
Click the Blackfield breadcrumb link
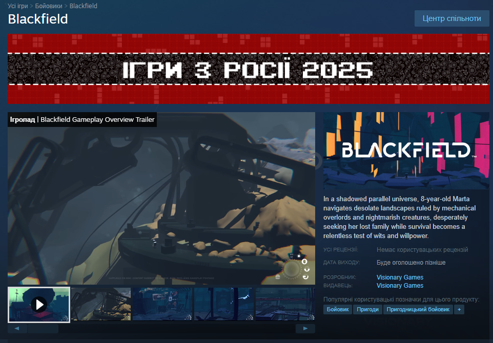coord(84,6)
